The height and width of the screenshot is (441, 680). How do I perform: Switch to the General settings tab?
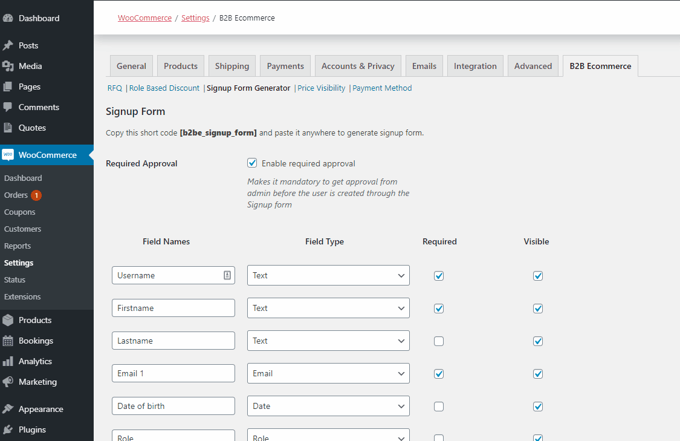[x=131, y=66]
